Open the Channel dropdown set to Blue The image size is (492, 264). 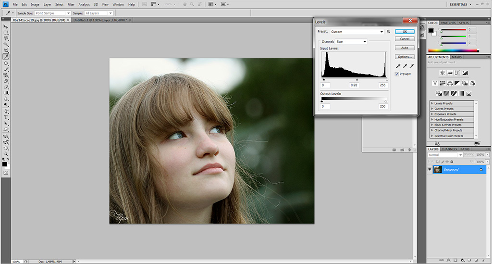click(351, 42)
